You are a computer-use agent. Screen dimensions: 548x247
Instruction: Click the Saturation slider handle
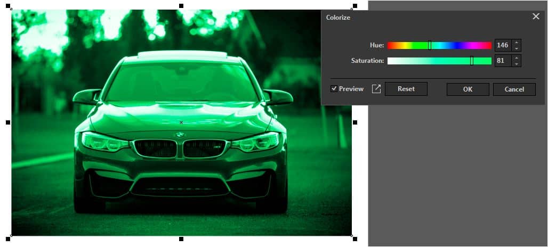(x=471, y=61)
